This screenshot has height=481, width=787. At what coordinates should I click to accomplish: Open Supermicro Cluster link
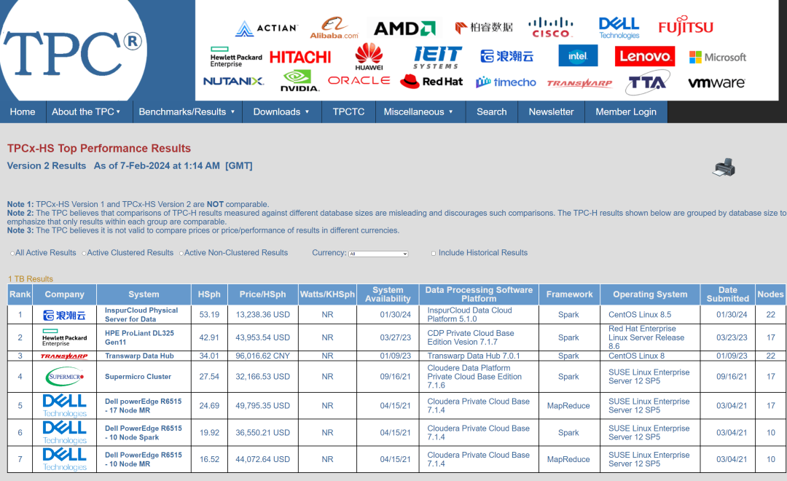pyautogui.click(x=138, y=376)
